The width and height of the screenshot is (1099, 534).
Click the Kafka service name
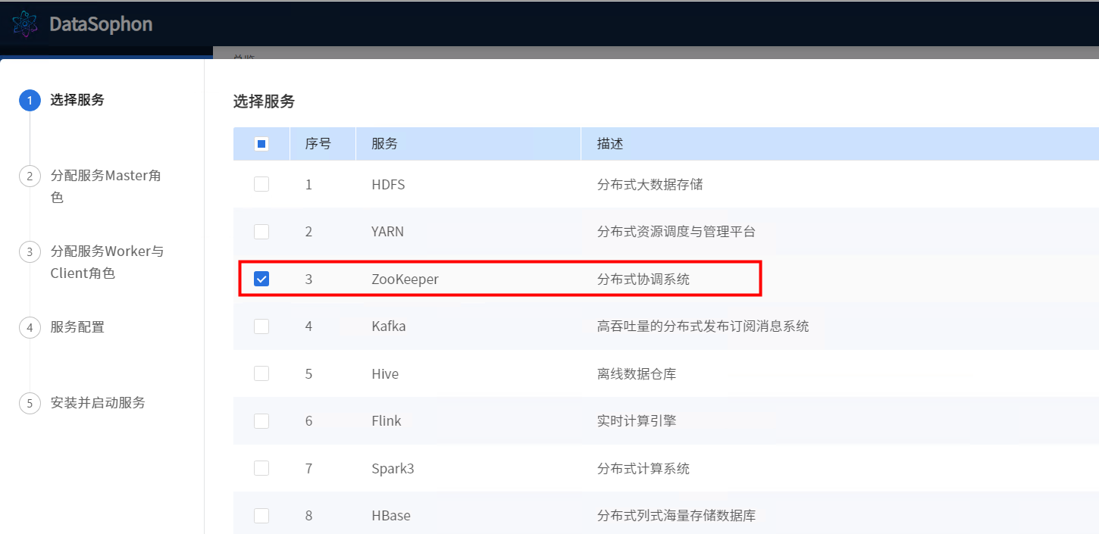(x=388, y=326)
